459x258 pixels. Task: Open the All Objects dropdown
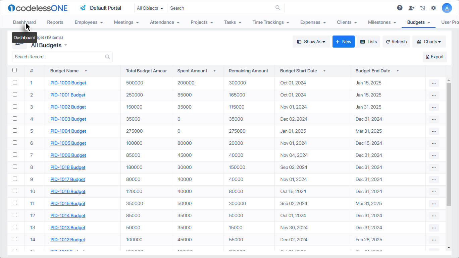pos(150,8)
